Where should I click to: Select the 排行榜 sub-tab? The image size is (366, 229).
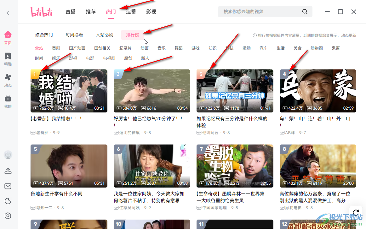click(x=133, y=35)
